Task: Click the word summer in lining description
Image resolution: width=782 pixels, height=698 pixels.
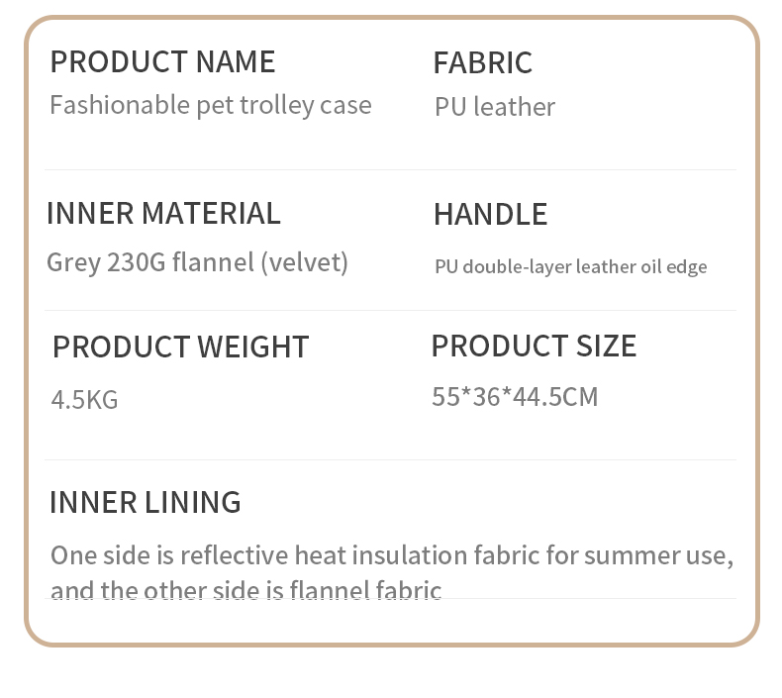Action: coord(632,556)
